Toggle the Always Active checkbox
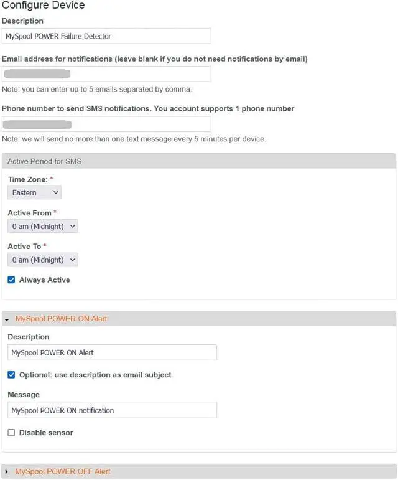Viewport: 398px width, 480px height. point(11,280)
